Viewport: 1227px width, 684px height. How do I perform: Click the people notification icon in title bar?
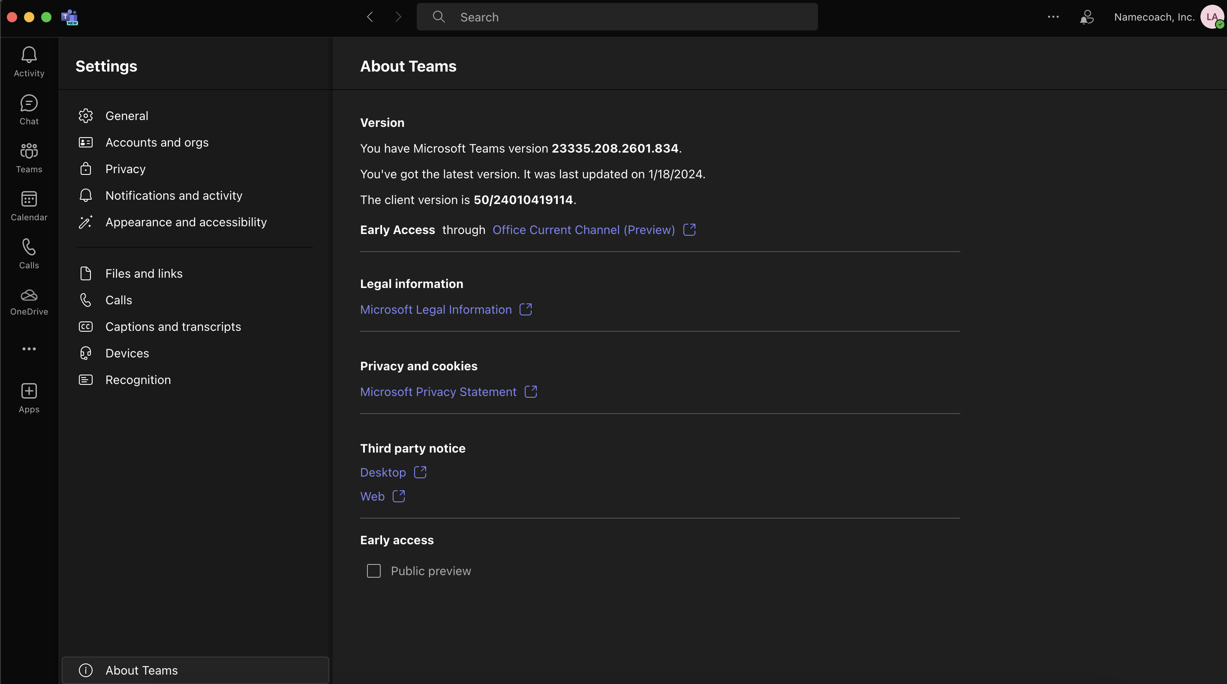(x=1087, y=17)
